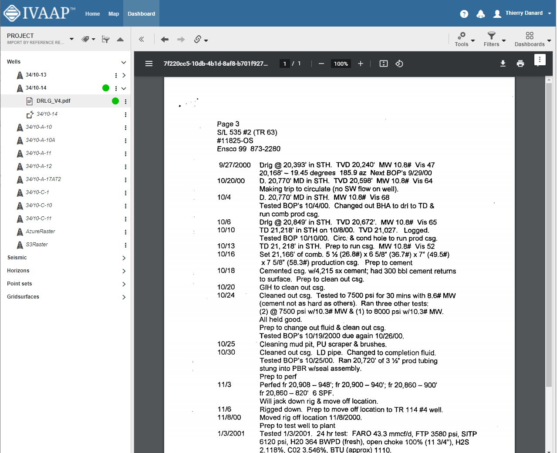Select well 34/10-A-10A
The width and height of the screenshot is (557, 453).
[x=40, y=140]
